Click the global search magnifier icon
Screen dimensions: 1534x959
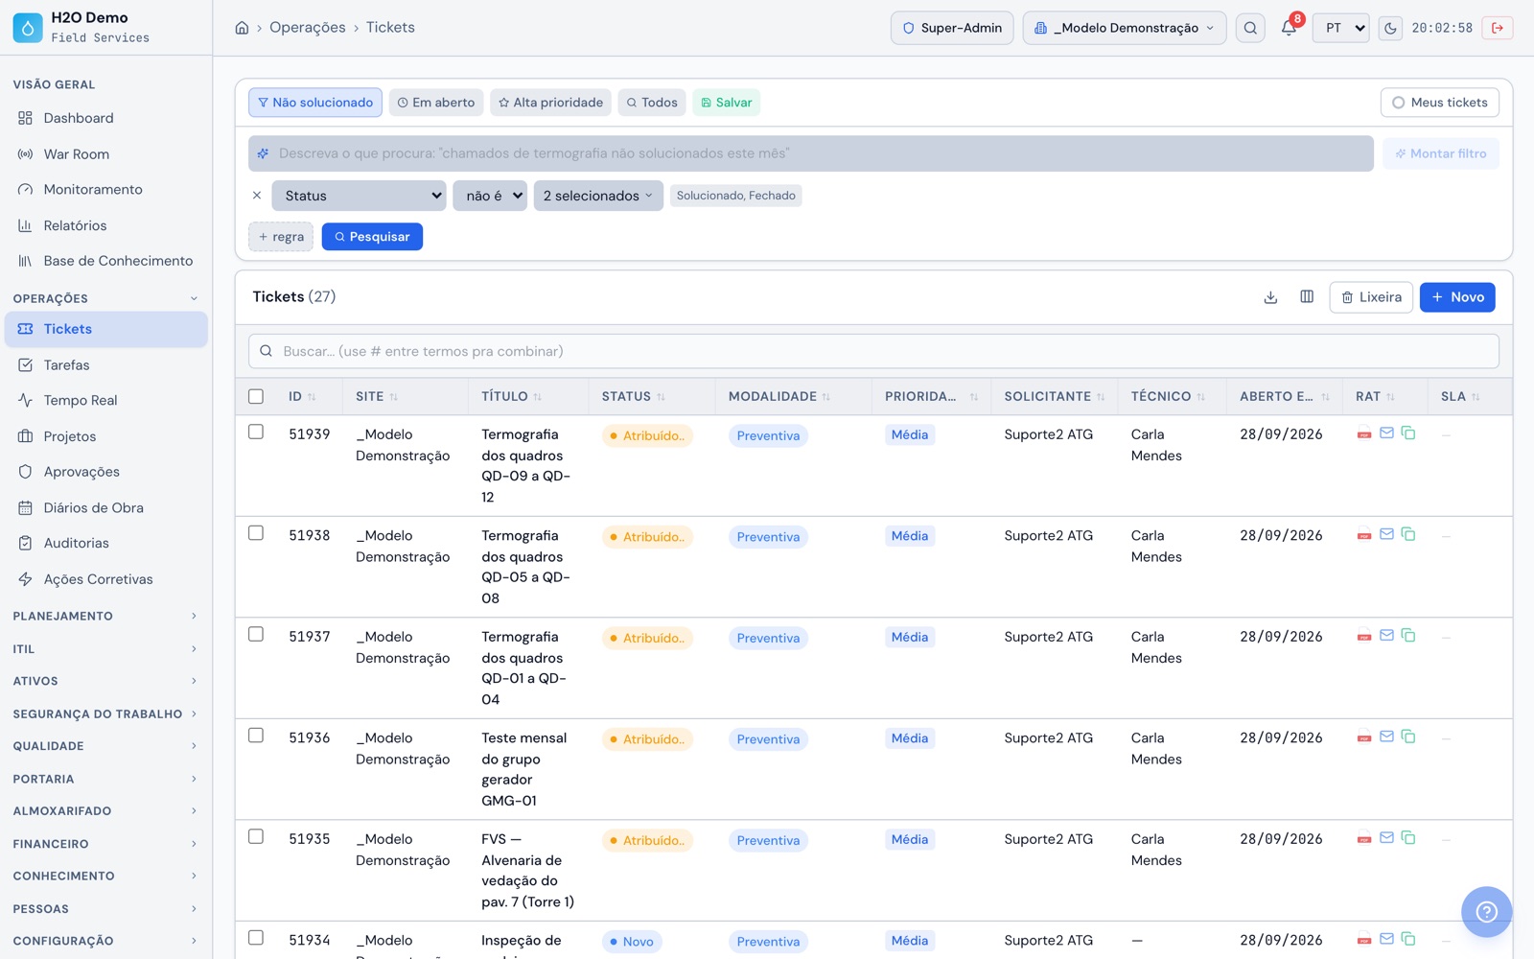tap(1250, 28)
